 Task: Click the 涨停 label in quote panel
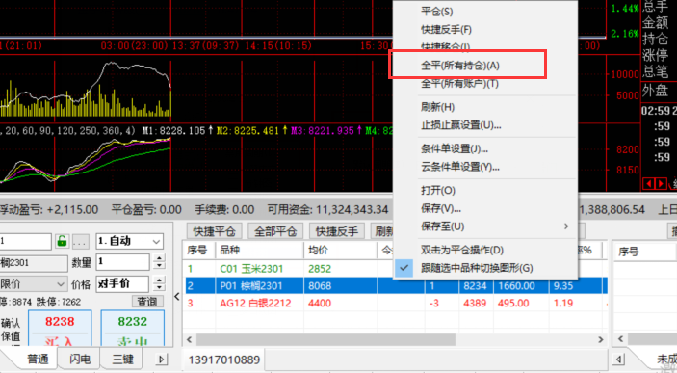(x=655, y=55)
